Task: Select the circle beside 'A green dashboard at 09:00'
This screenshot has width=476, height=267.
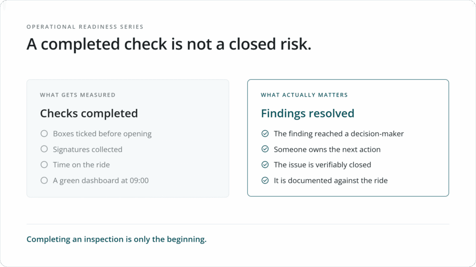Action: 44,180
